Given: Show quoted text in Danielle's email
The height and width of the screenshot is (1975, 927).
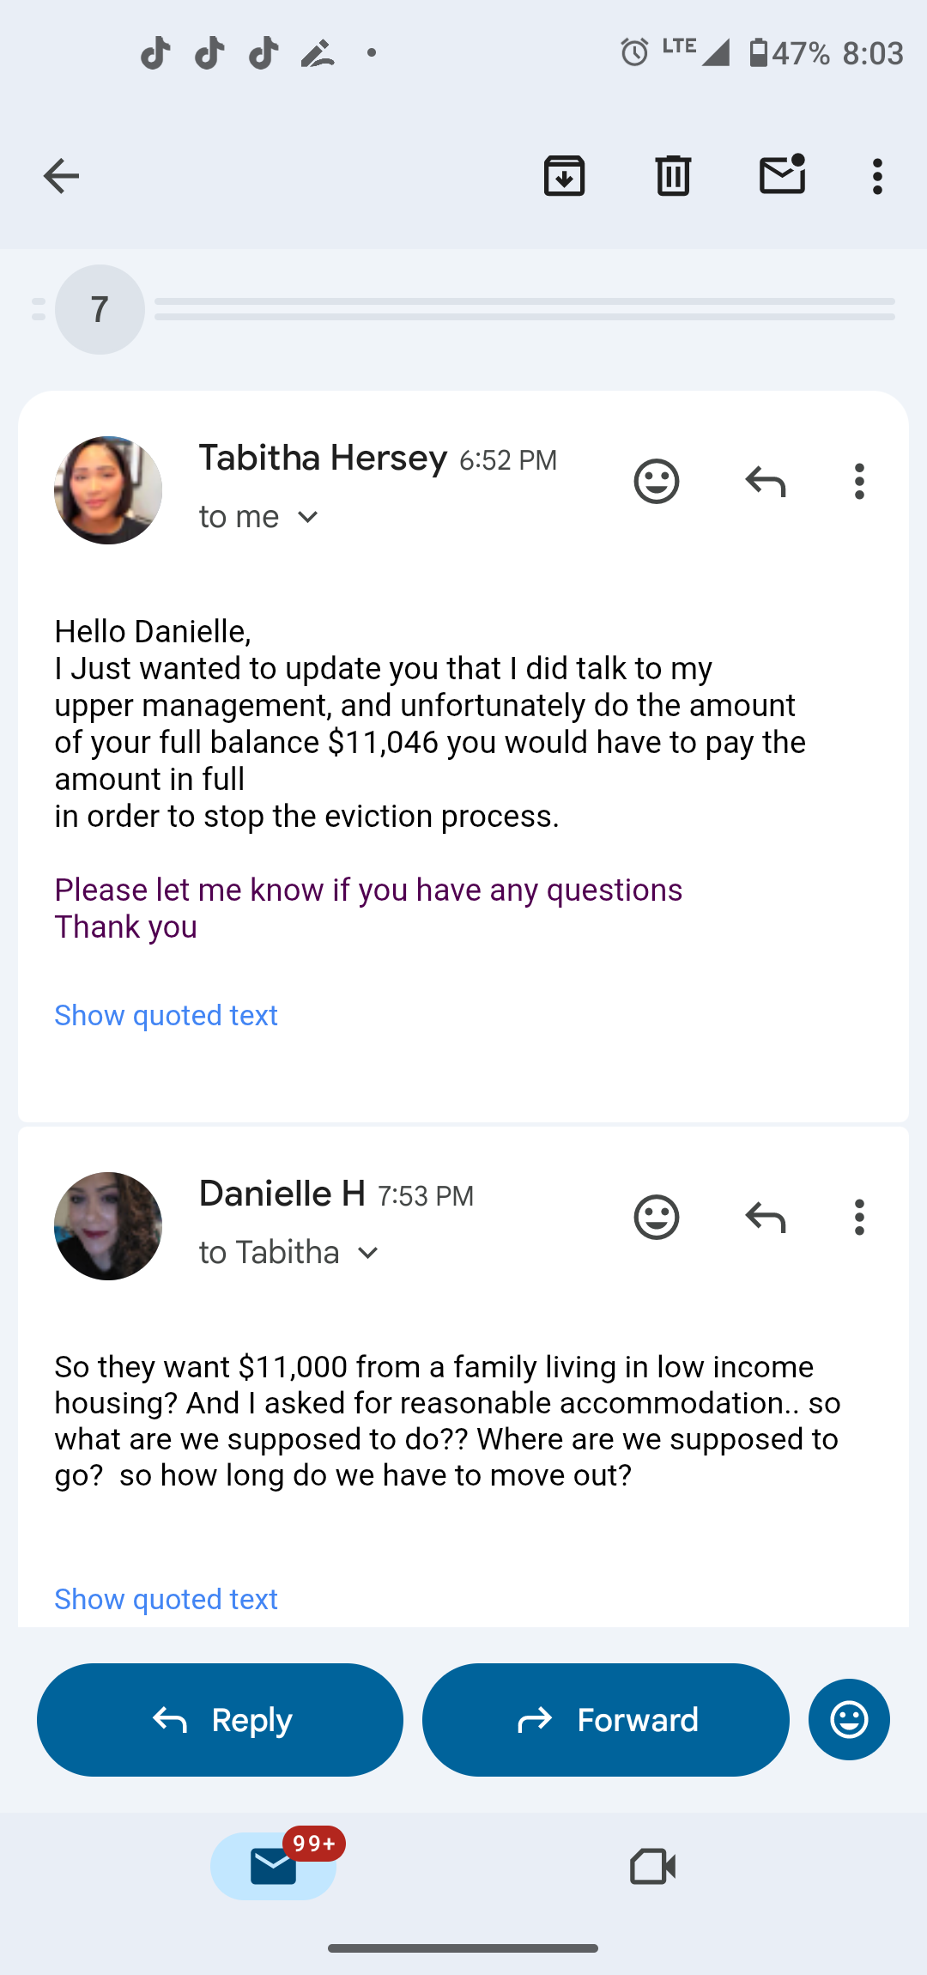Looking at the screenshot, I should 166,1599.
